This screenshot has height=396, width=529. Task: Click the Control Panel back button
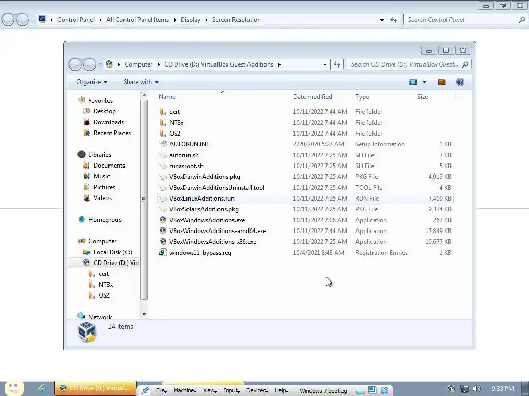tap(8, 20)
